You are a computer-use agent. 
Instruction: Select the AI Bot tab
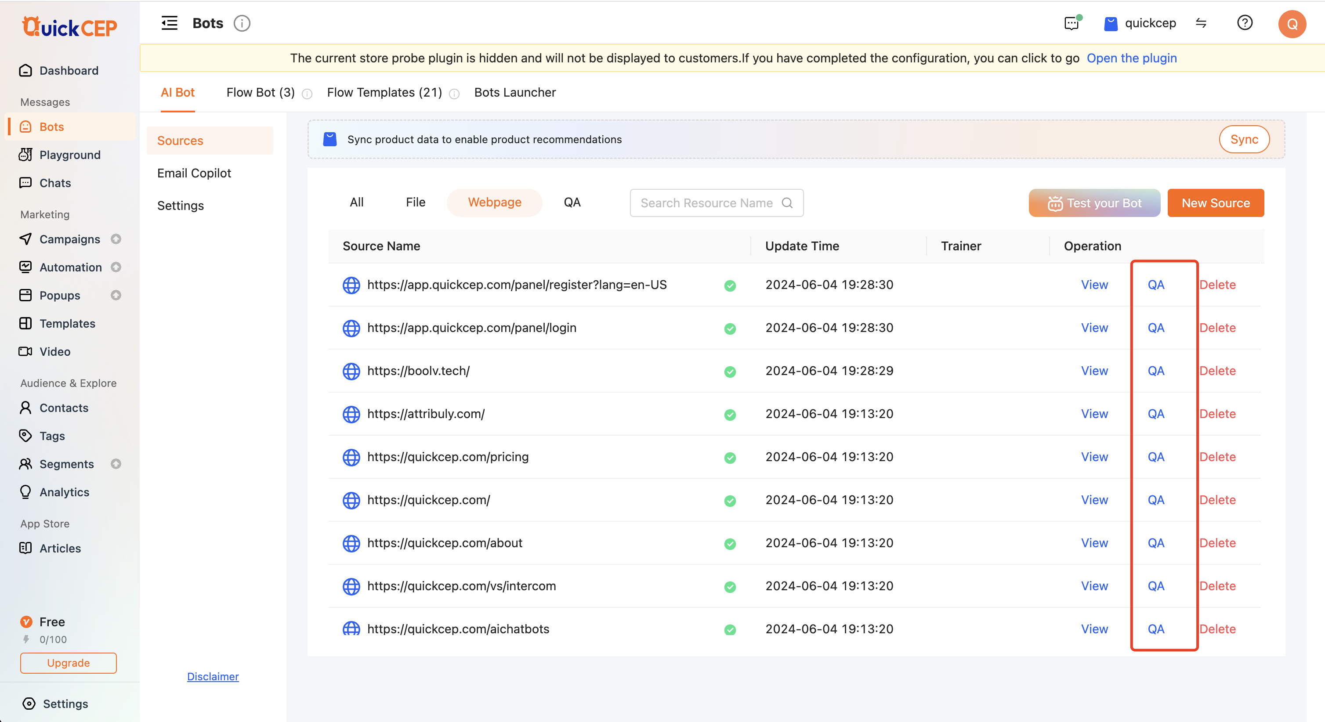click(177, 93)
